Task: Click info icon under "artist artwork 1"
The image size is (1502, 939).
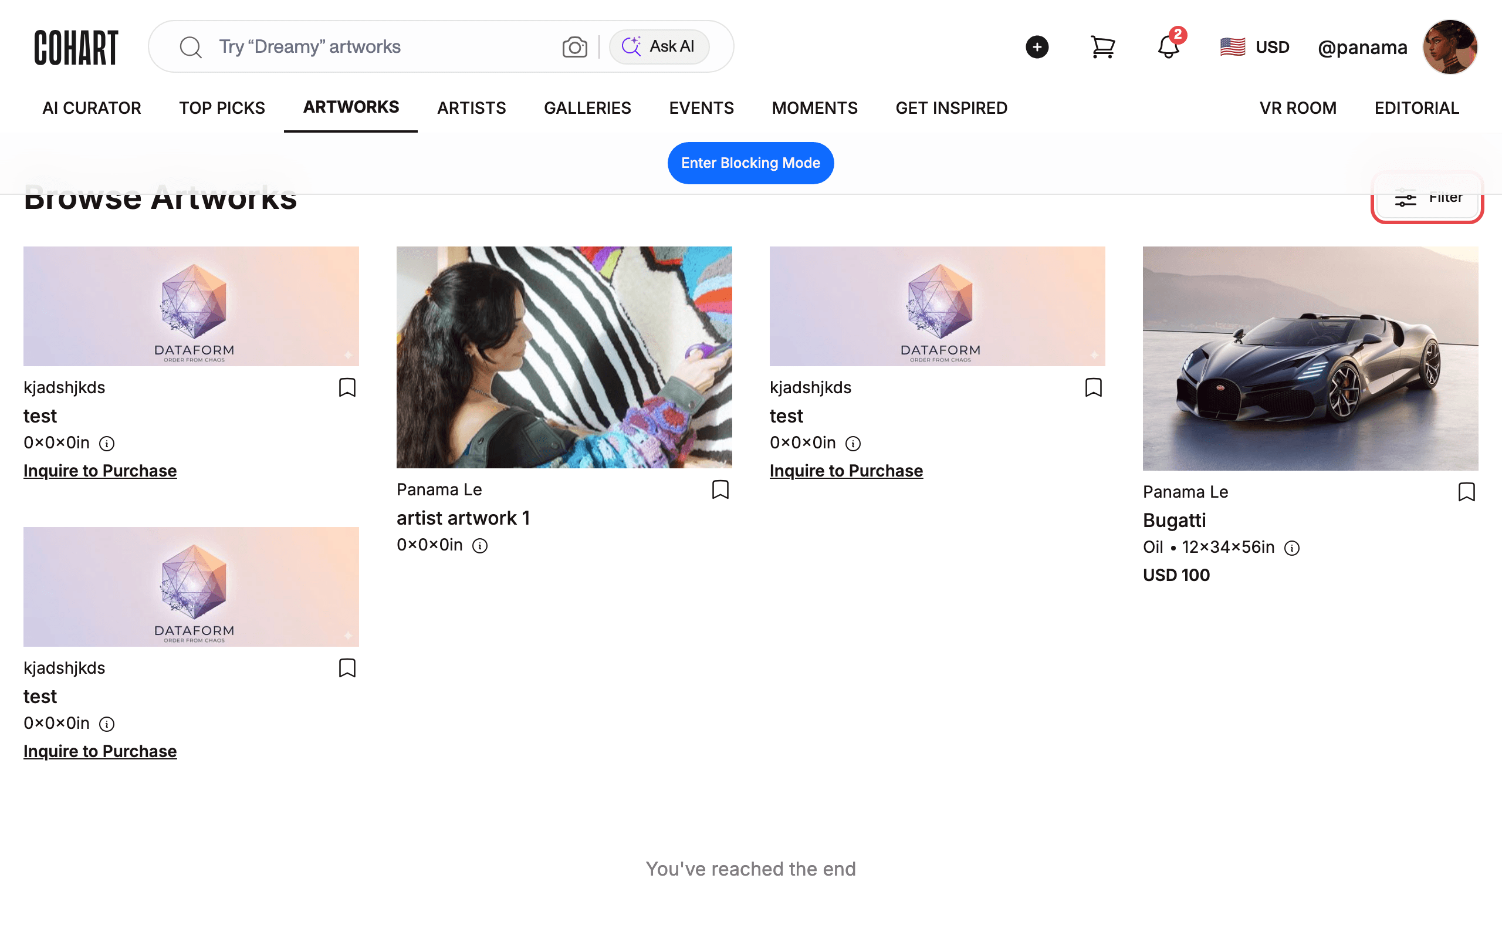Action: click(480, 546)
